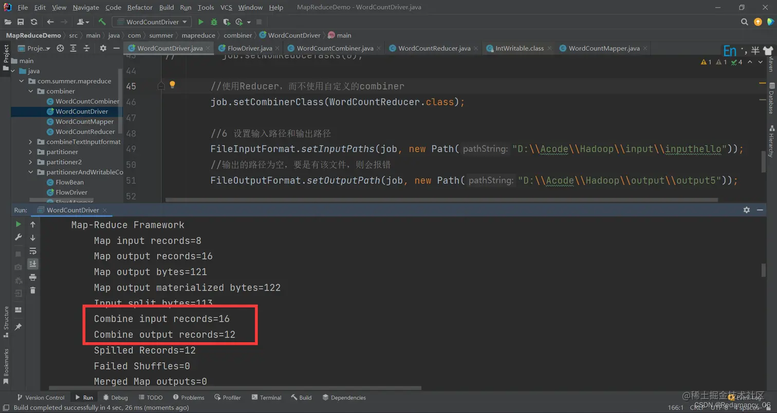
Task: Open the VCS menu
Action: pos(226,7)
